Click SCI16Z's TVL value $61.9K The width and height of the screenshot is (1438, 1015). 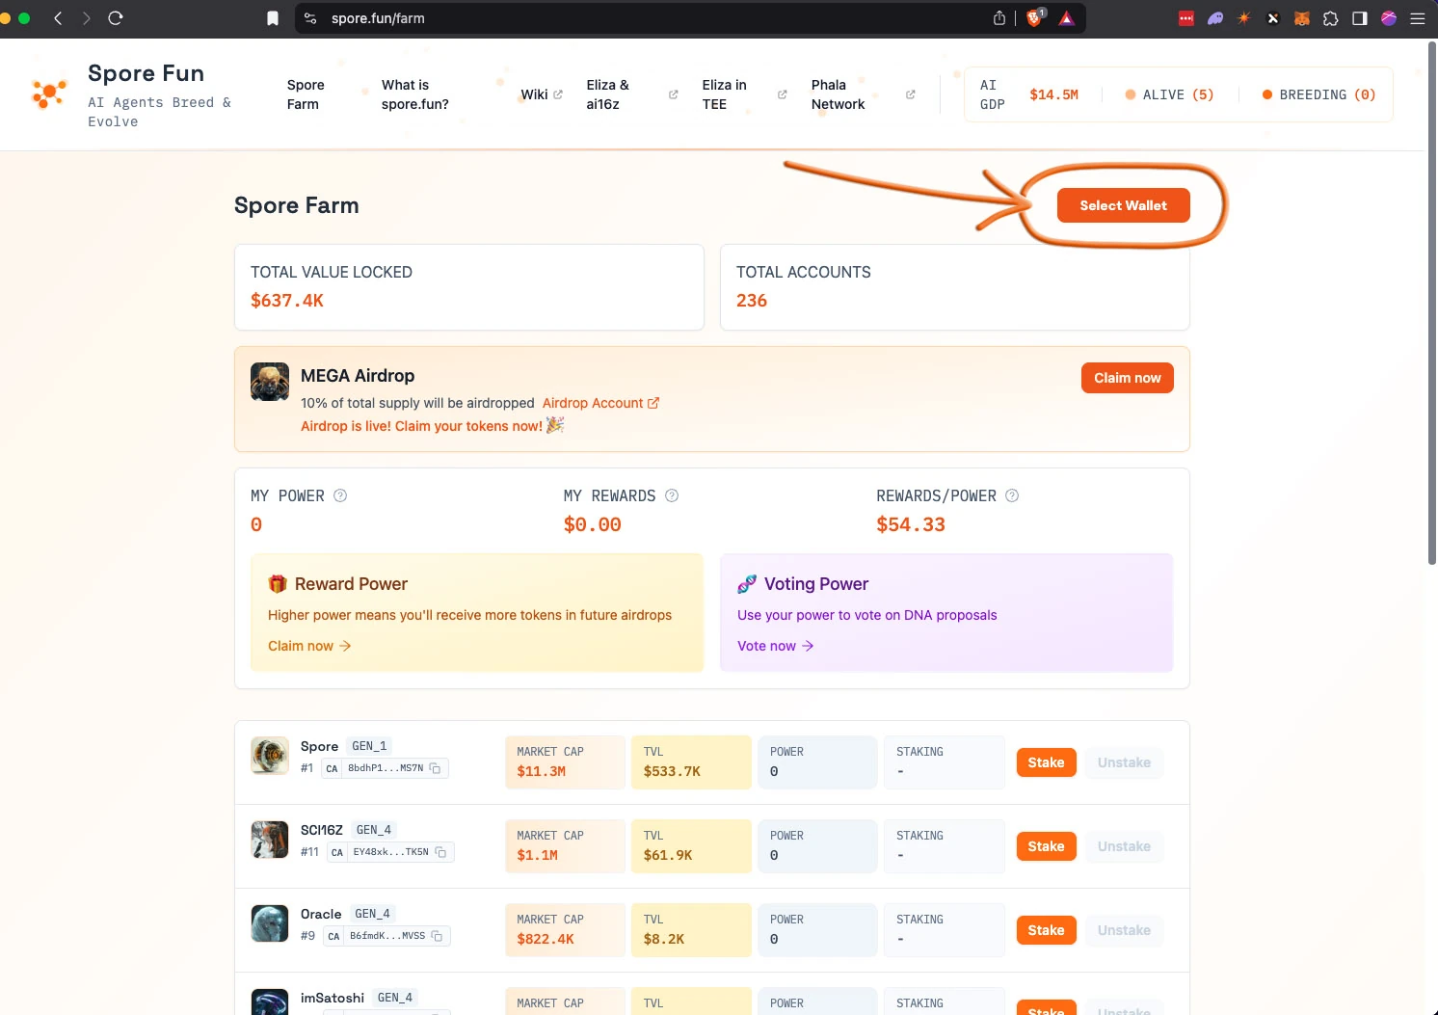click(668, 855)
